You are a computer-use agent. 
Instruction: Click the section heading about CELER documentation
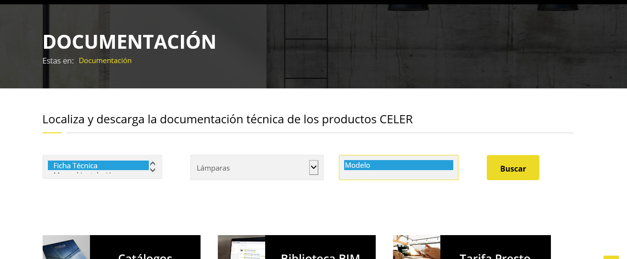coord(227,119)
